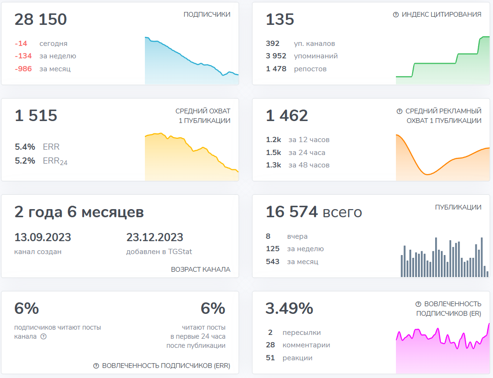Viewport: 493px width, 378px height.
Task: Click question icon after 'читают посты канала'
Action: (44, 337)
